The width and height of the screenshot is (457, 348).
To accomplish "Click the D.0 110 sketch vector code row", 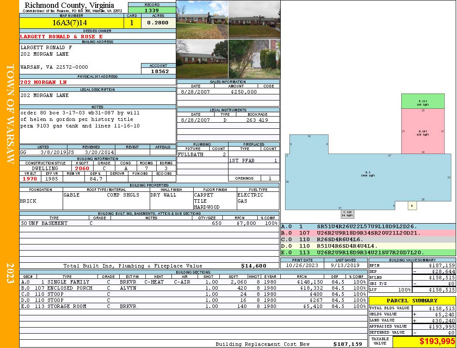I will pyautogui.click(x=368, y=246).
